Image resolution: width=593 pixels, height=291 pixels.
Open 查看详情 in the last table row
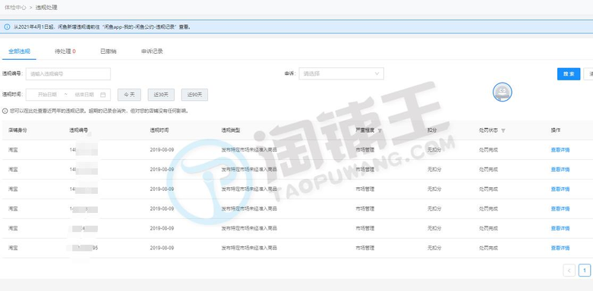click(560, 248)
